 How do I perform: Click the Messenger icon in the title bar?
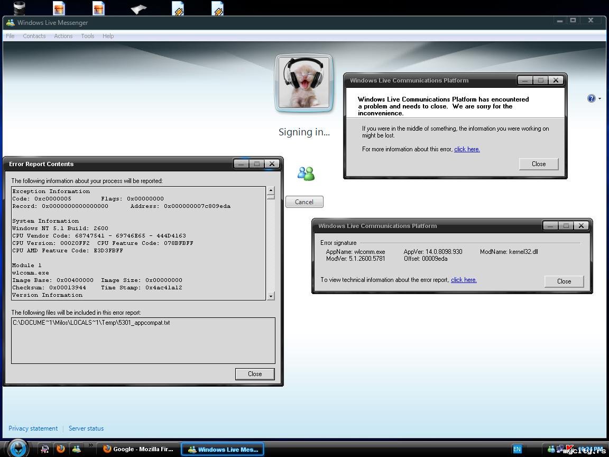point(10,23)
